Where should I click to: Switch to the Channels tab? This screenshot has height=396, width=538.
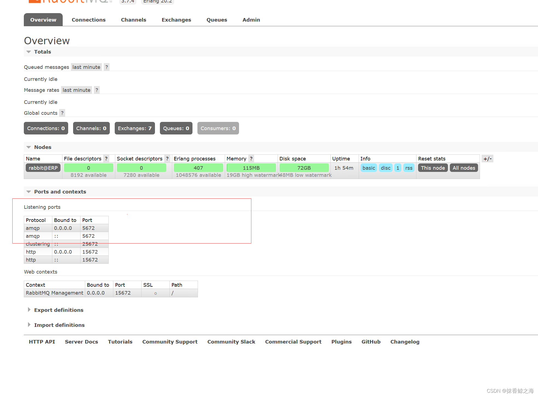[x=134, y=20]
